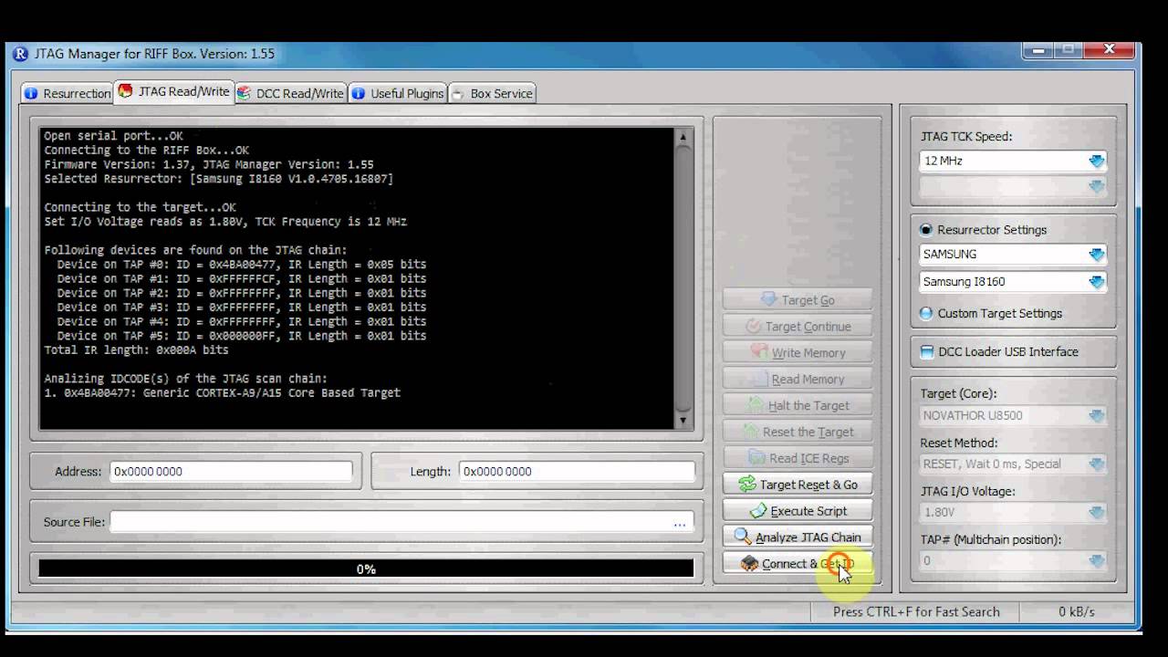Click the Source File input field

(391, 522)
